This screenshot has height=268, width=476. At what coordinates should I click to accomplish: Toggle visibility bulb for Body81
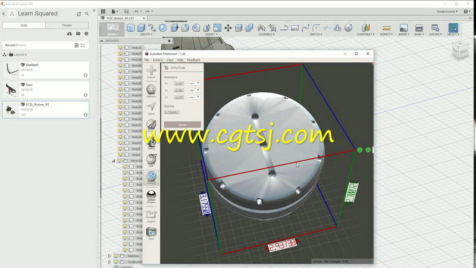tap(121, 77)
